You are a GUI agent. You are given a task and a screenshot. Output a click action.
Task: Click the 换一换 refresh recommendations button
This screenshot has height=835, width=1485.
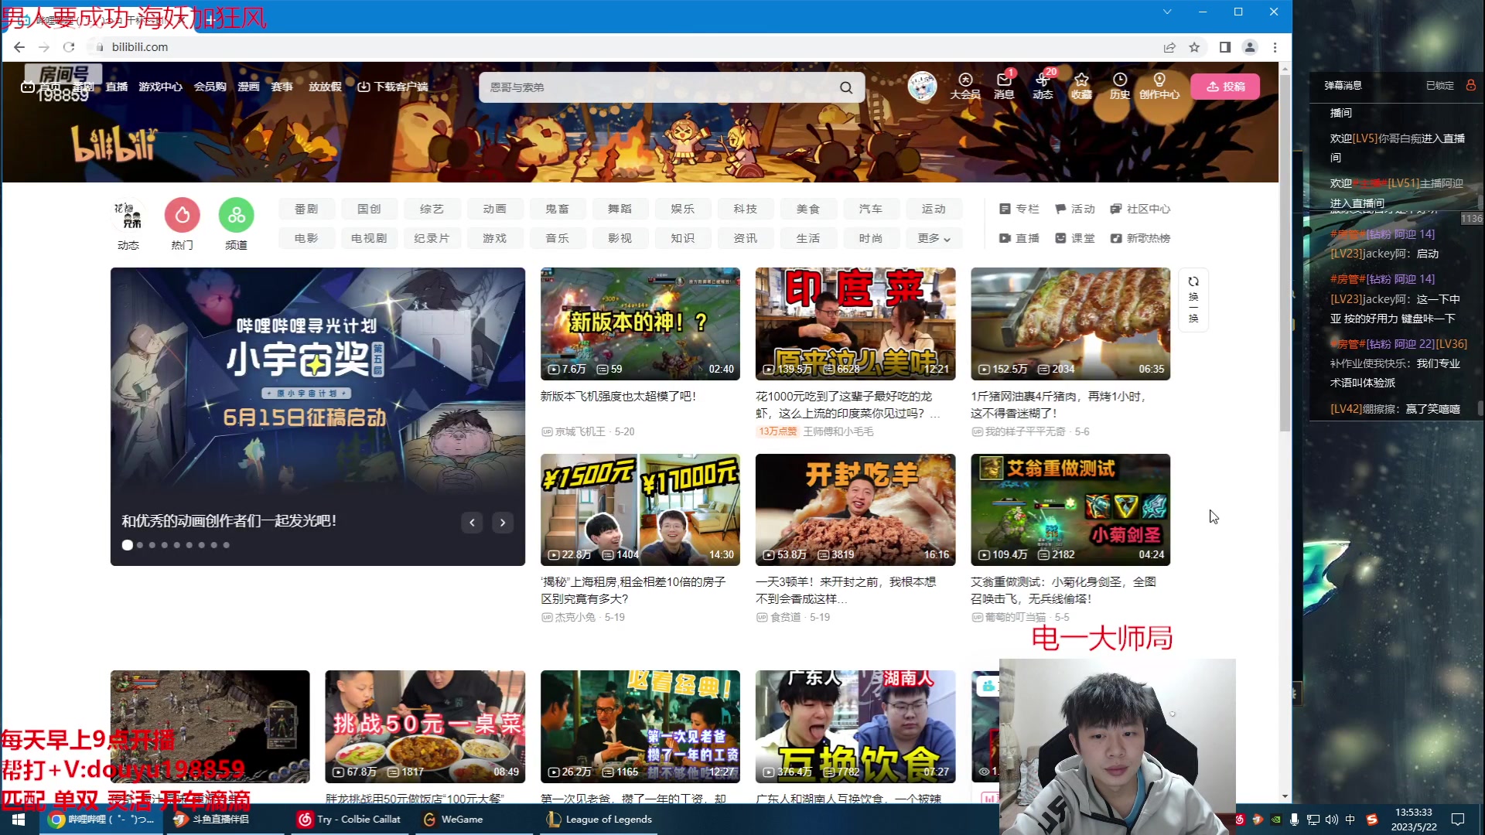pyautogui.click(x=1193, y=299)
